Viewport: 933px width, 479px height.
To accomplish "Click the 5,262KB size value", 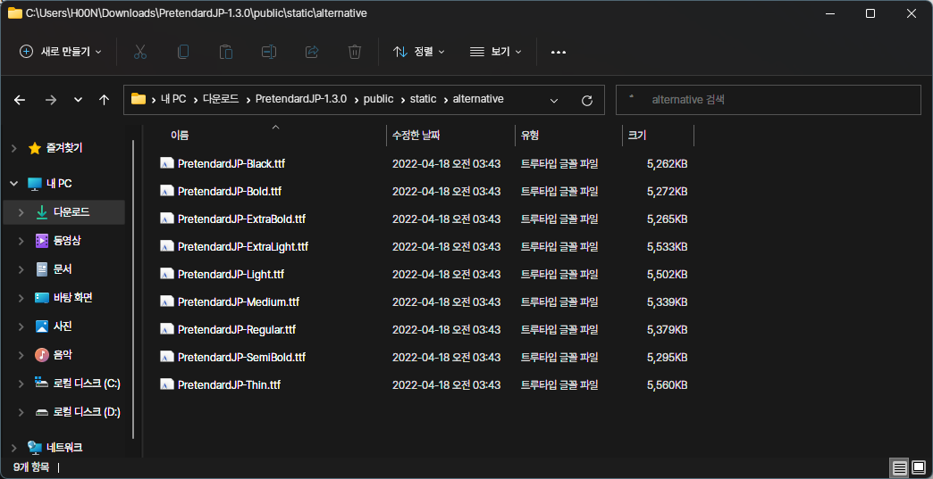I will [667, 164].
